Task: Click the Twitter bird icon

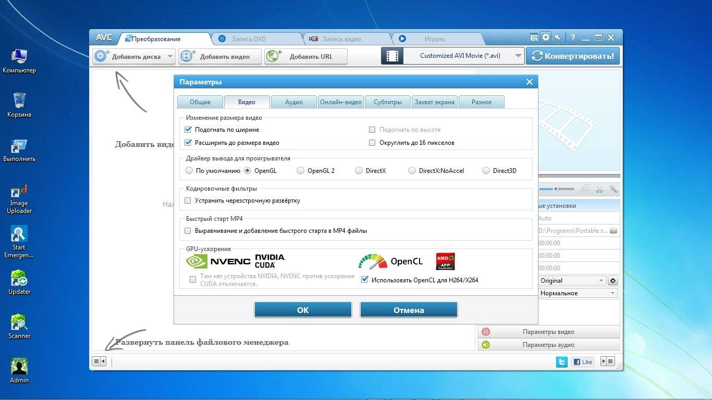Action: (561, 362)
